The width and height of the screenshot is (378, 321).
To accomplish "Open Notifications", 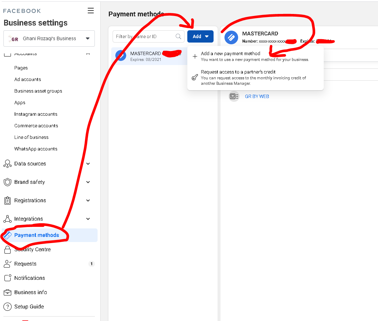I will click(x=30, y=278).
